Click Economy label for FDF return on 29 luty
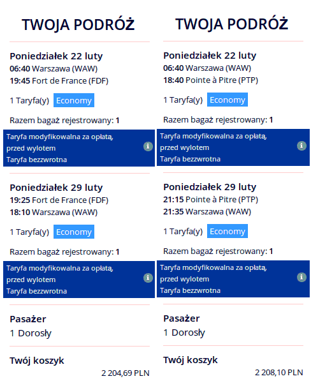Image resolution: width=311 pixels, height=381 pixels. coord(74,232)
